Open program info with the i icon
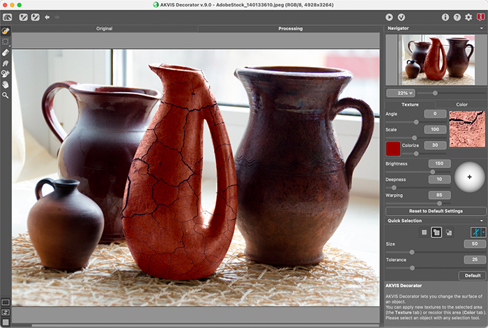Image resolution: width=488 pixels, height=328 pixels. click(x=445, y=17)
